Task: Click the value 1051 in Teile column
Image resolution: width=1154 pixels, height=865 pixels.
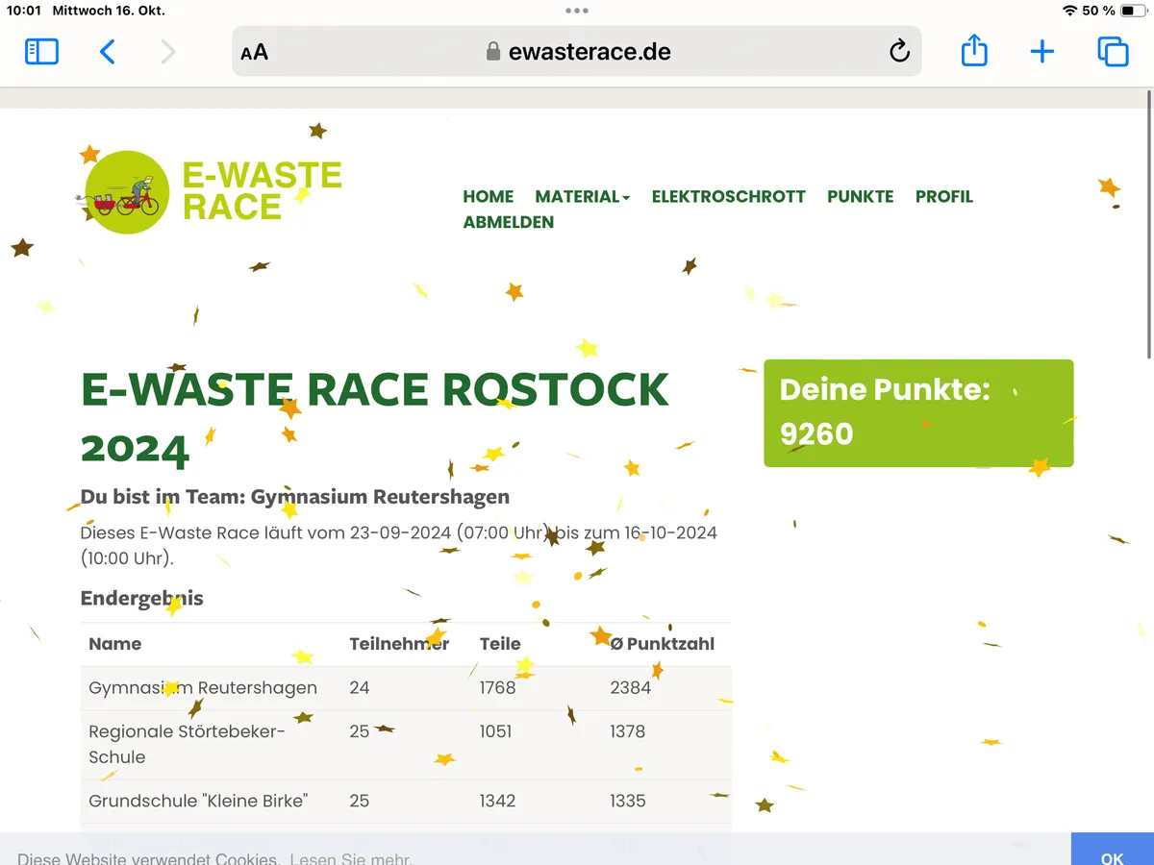Action: [496, 731]
